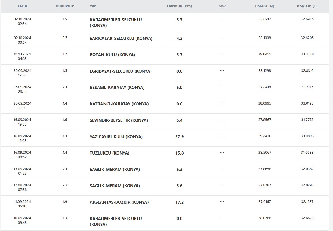Click the 27.9 depth value

[180, 137]
